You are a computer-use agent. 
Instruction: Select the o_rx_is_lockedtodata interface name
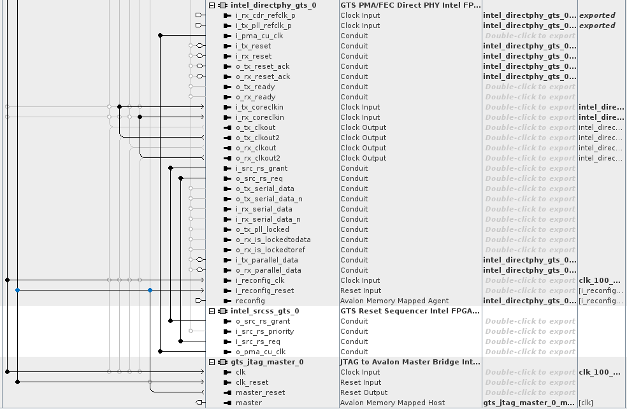273,240
